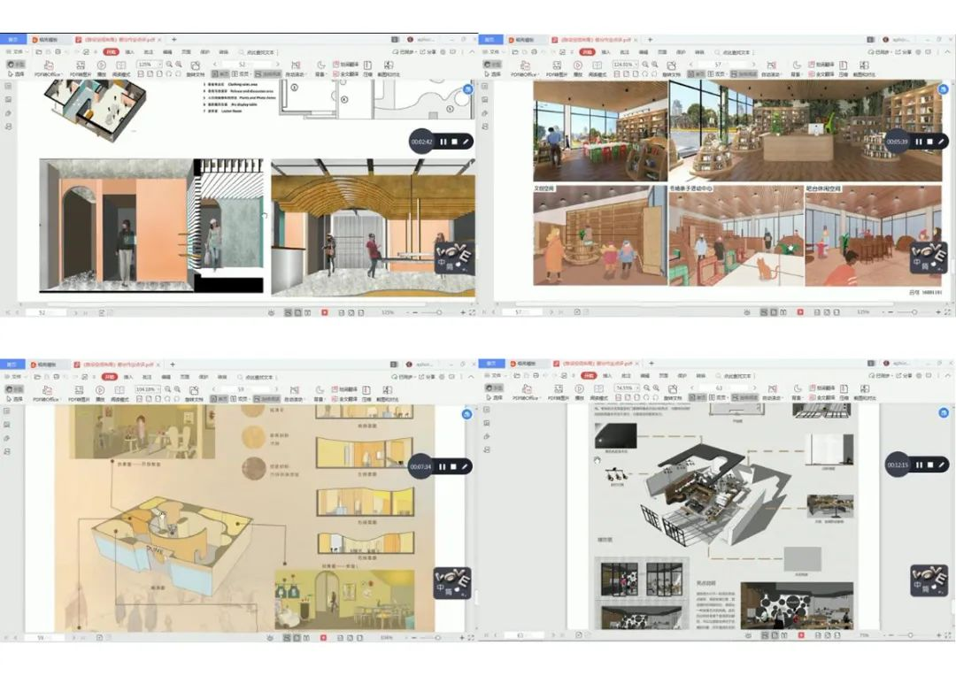Open the 文件 menu dropdown in bottom-left window
956x676 pixels.
(16, 376)
